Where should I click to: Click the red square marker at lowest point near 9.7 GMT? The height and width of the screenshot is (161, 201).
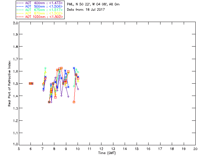coord(74,102)
